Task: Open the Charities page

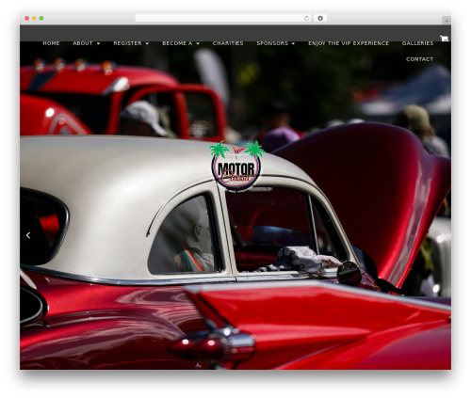Action: (x=228, y=43)
